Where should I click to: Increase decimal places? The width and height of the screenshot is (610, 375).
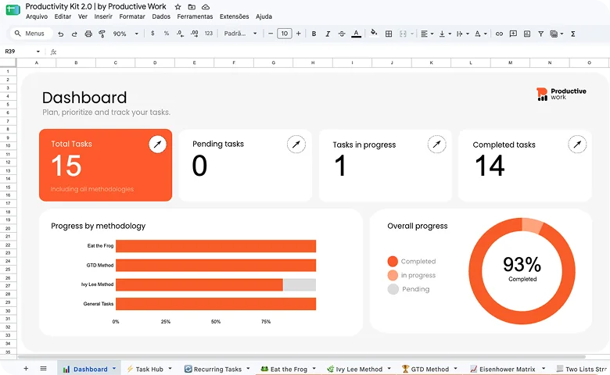click(x=194, y=34)
